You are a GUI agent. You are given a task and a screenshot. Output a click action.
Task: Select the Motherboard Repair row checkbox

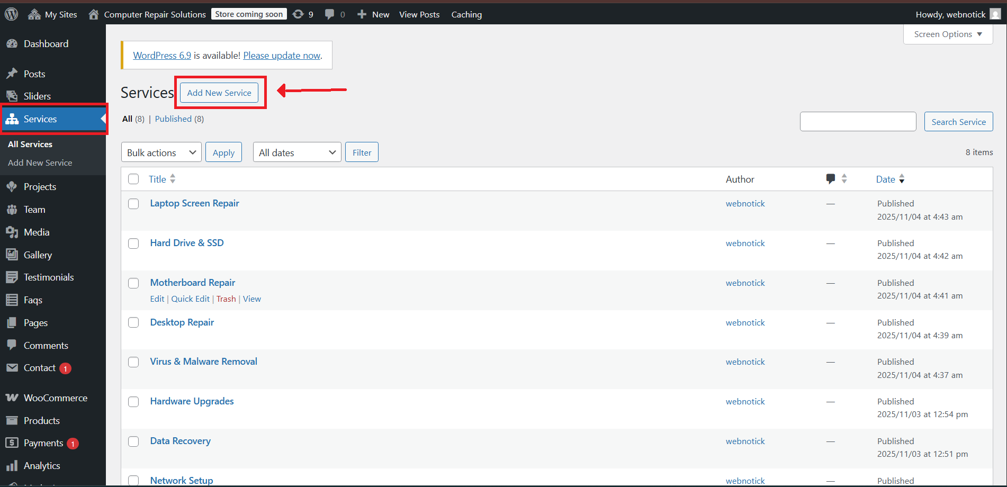(x=133, y=283)
